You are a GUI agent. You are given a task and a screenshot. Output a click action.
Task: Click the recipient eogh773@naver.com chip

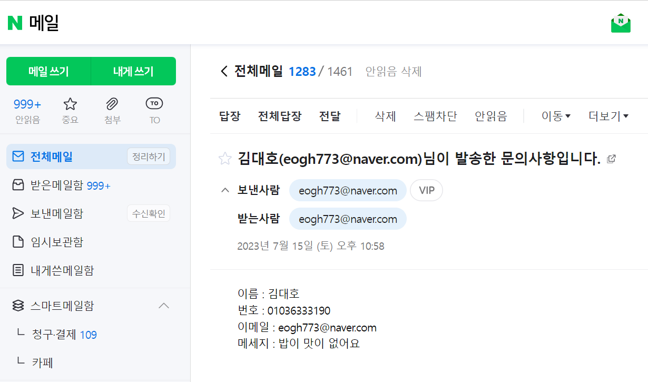click(x=348, y=219)
